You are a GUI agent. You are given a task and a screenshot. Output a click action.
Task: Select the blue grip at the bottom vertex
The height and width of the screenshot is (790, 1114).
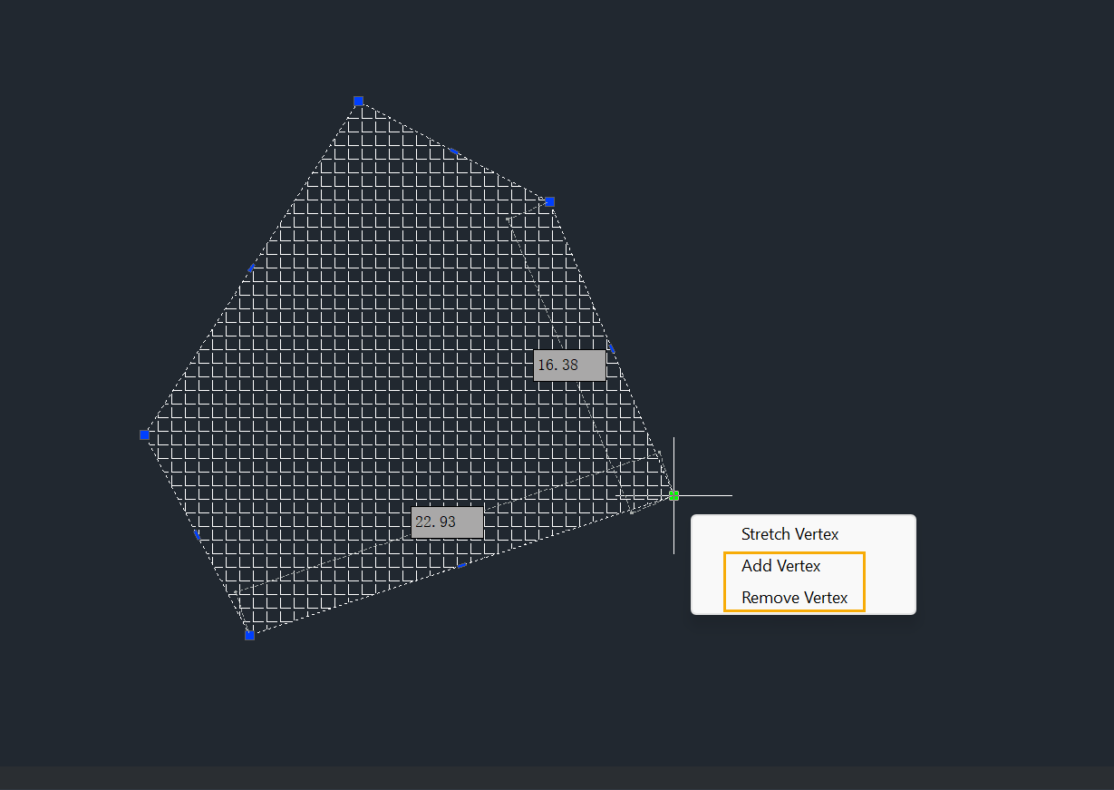coord(249,635)
